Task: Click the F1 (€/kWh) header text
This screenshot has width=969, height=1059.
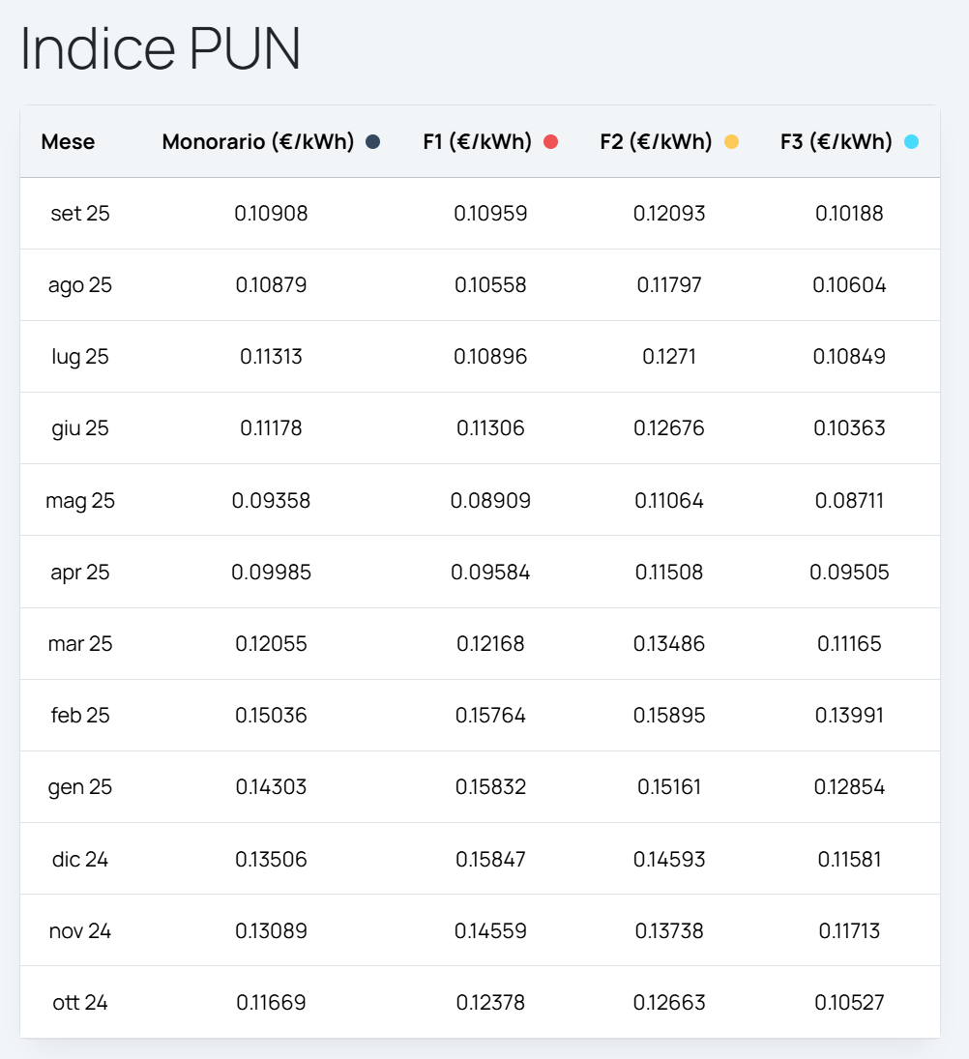Action: click(x=478, y=142)
